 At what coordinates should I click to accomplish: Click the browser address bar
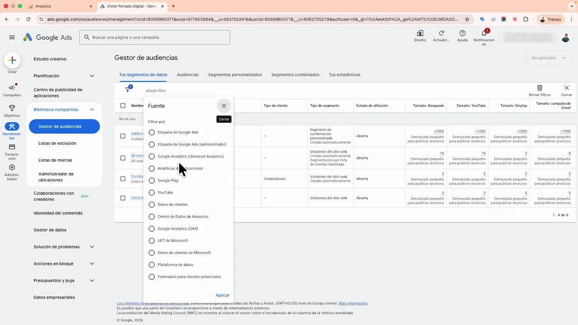253,19
